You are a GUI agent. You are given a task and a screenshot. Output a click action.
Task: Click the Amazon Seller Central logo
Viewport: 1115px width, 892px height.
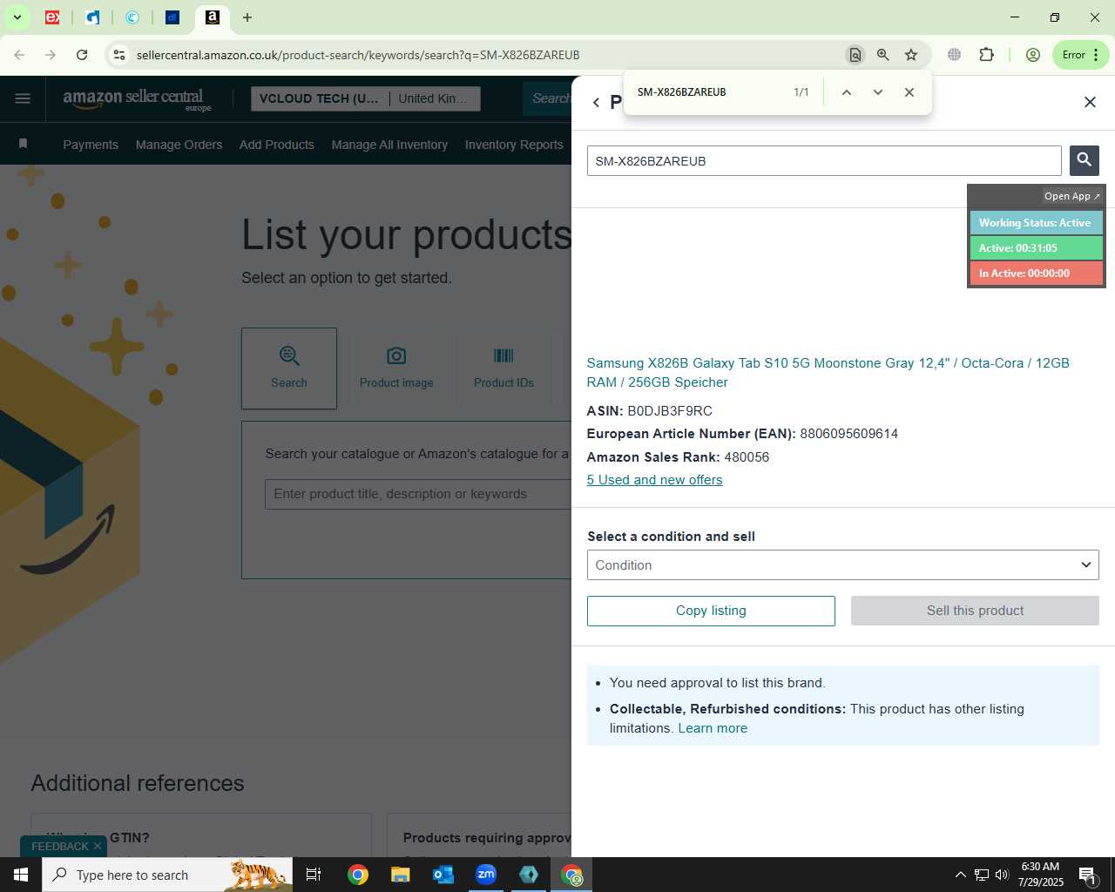(x=137, y=98)
